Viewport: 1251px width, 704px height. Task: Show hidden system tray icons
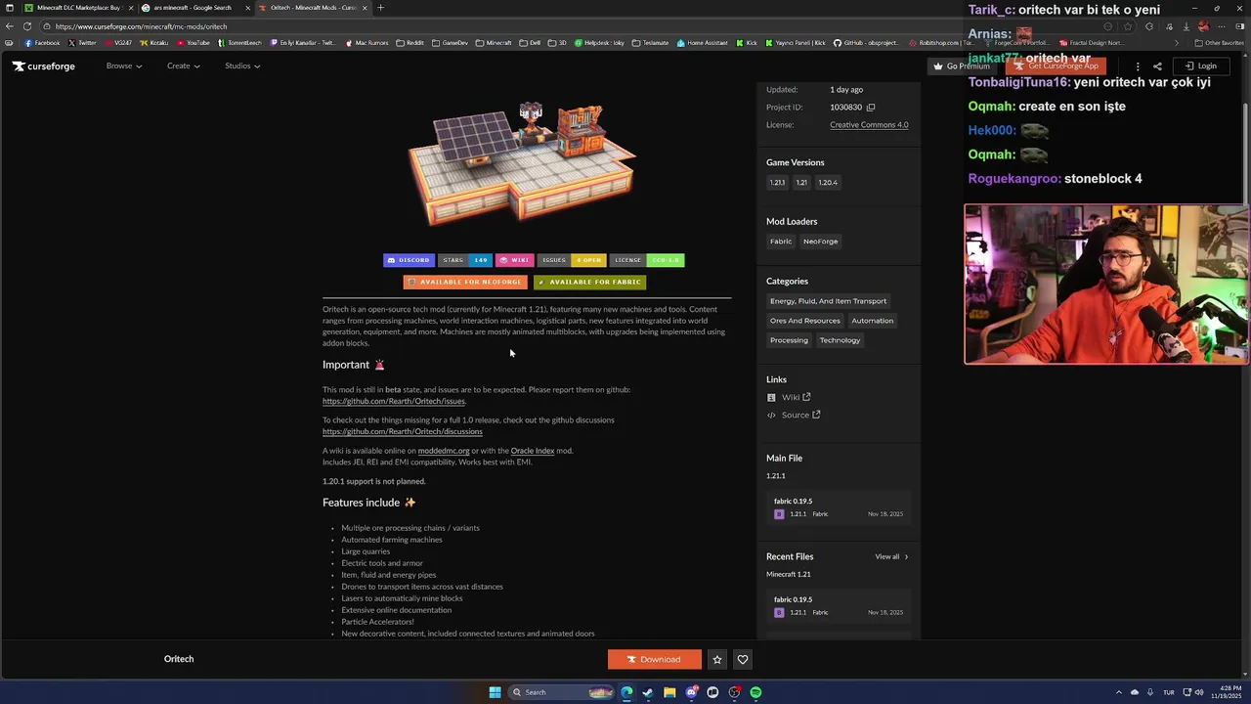point(1120,692)
